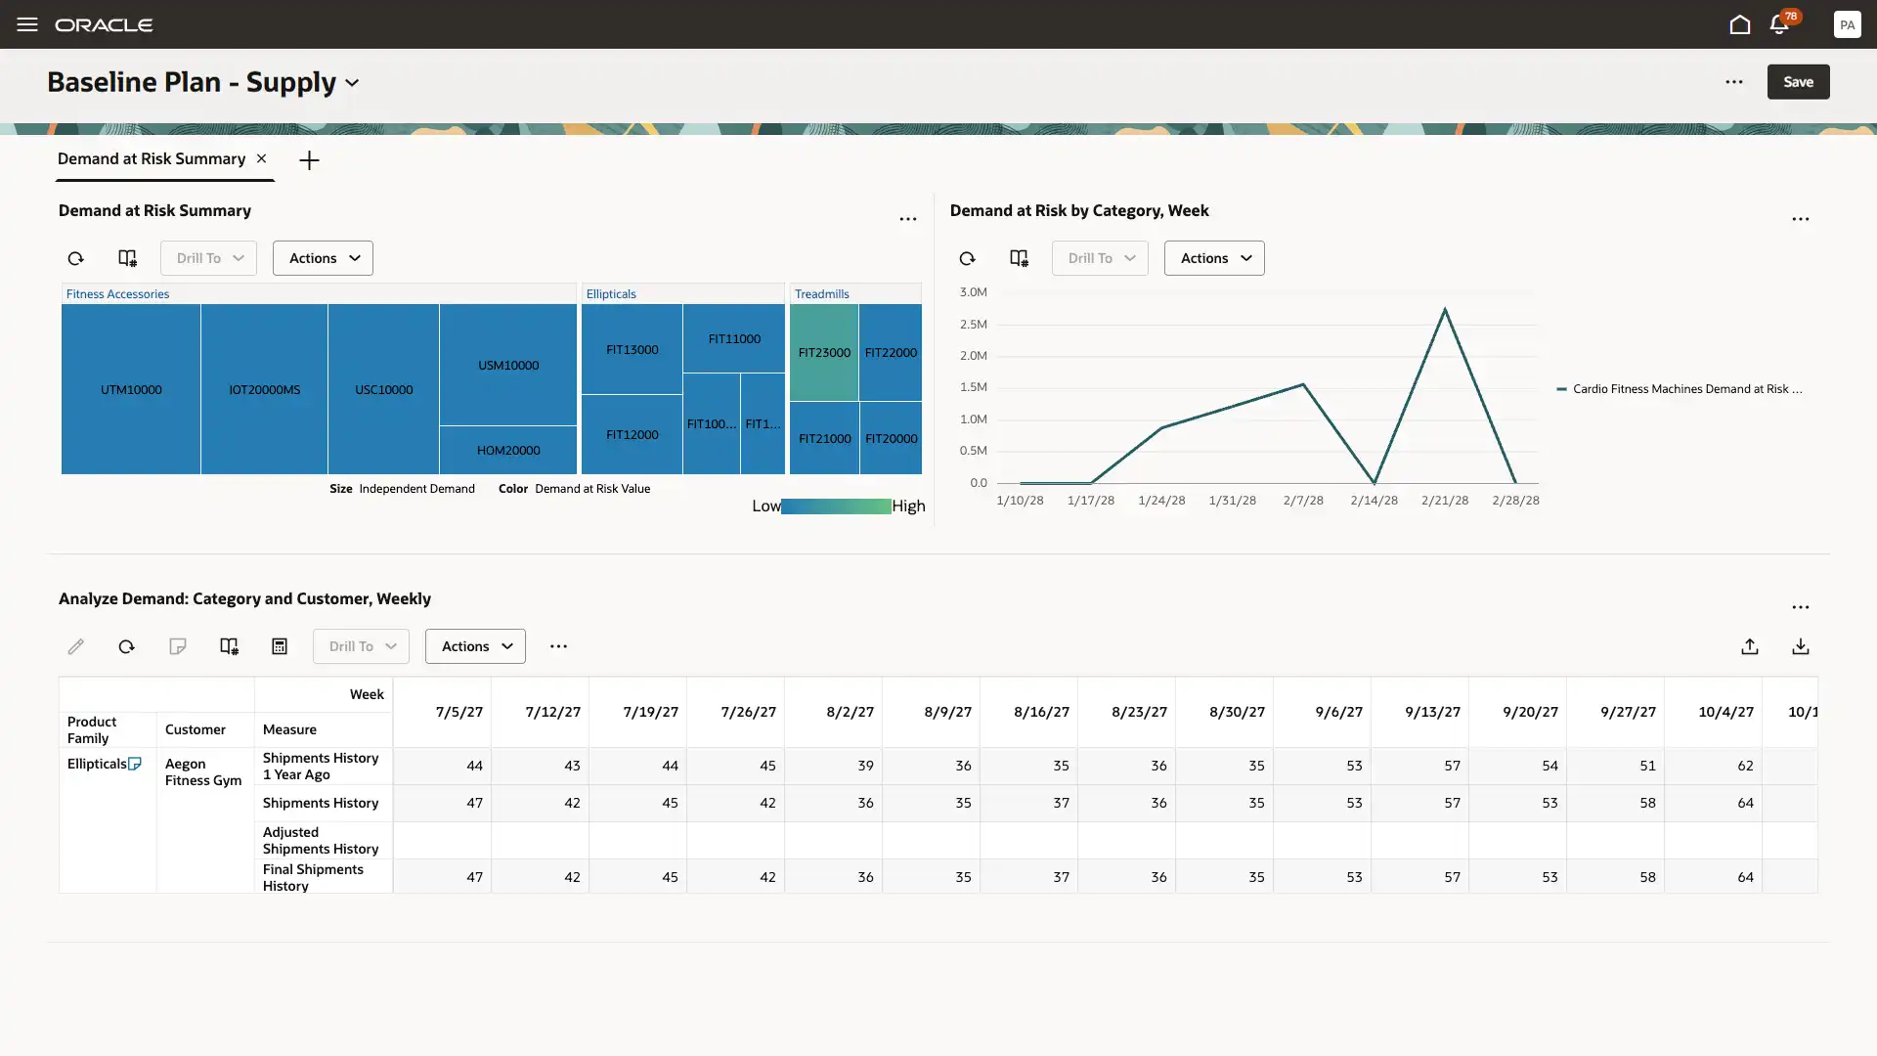Open the calculator icon in Analyze Demand toolbar

280,646
